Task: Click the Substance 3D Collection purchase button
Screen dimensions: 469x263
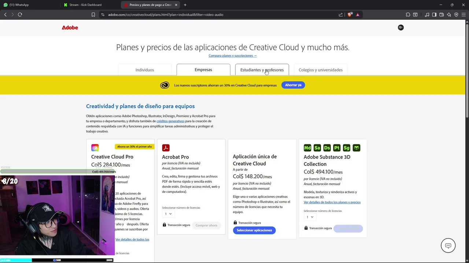Action: coord(348,229)
